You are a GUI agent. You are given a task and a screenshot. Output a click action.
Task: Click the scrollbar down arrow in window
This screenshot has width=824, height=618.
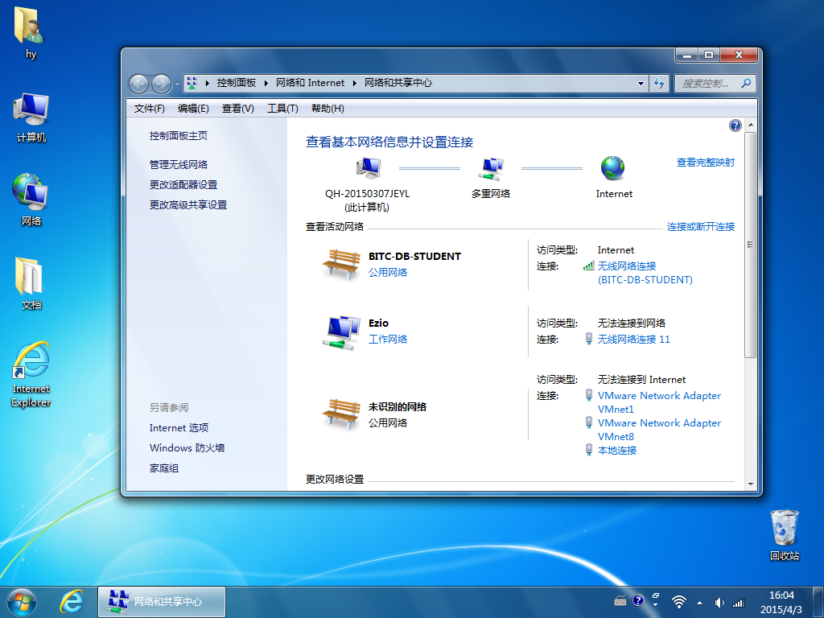click(751, 484)
